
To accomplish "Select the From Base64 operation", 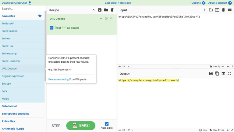I will coord(22,31).
